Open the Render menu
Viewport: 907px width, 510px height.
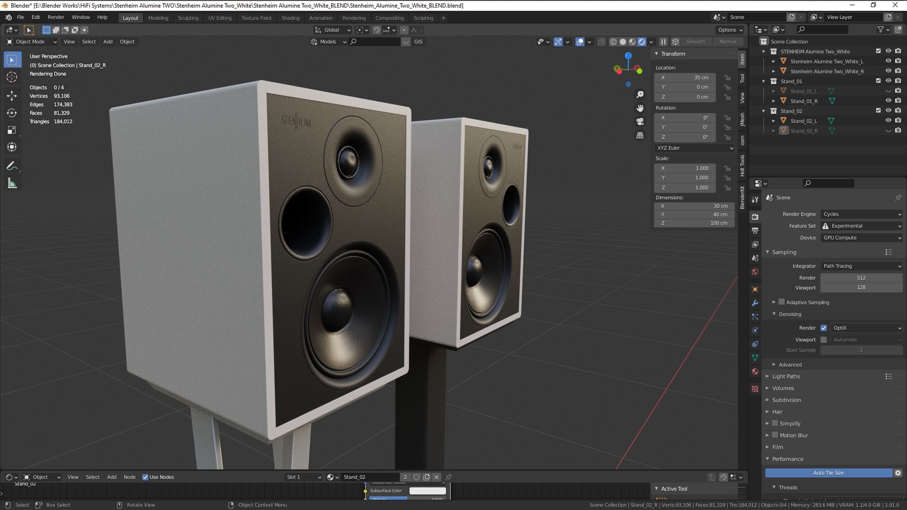[56, 17]
